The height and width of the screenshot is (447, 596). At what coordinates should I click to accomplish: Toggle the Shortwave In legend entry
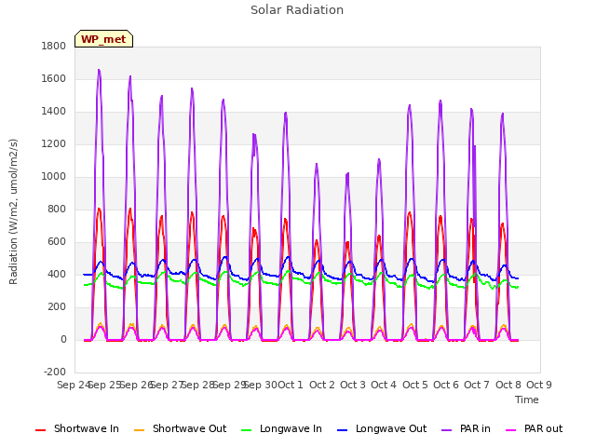[x=77, y=429]
